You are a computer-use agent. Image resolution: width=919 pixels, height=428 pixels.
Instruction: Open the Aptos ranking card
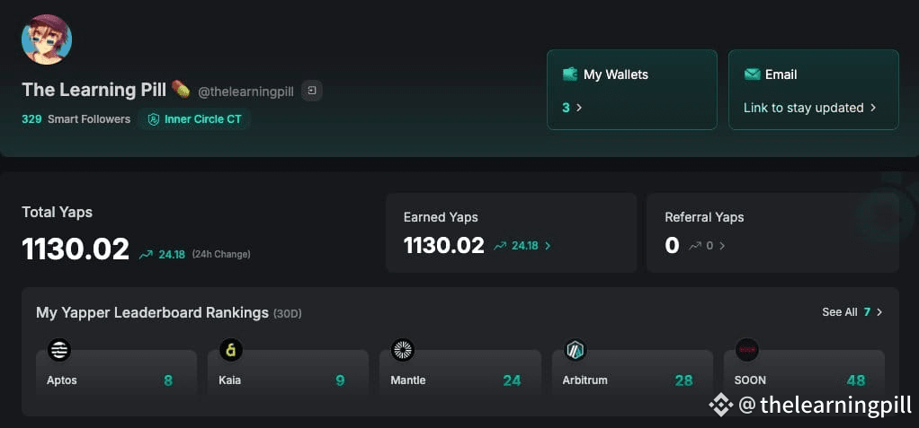[x=116, y=374]
